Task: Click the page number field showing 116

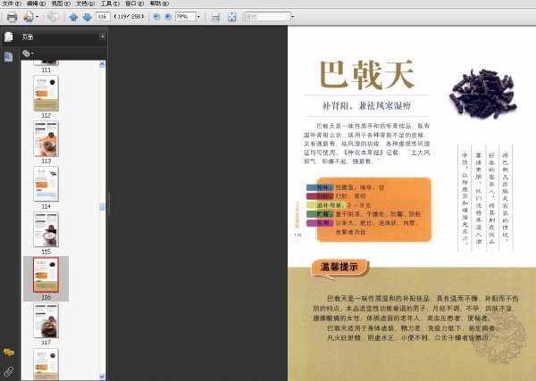Action: point(103,16)
